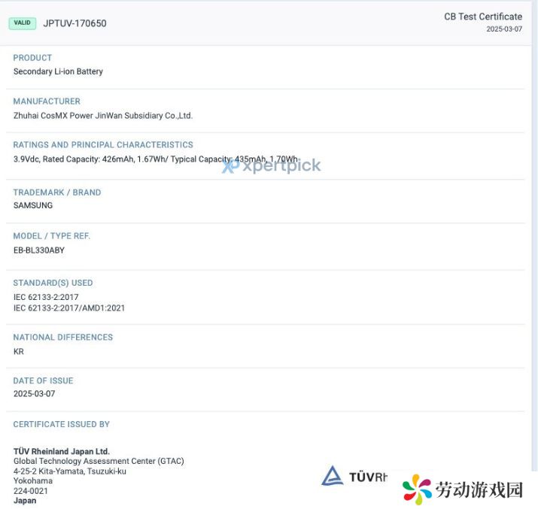Viewport: 538px width, 509px height.
Task: Click the CERTIFICATE ISSUED BY label
Action: tap(62, 424)
